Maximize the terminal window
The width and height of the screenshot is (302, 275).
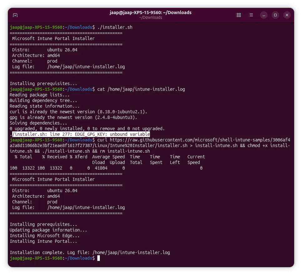tap(275, 15)
